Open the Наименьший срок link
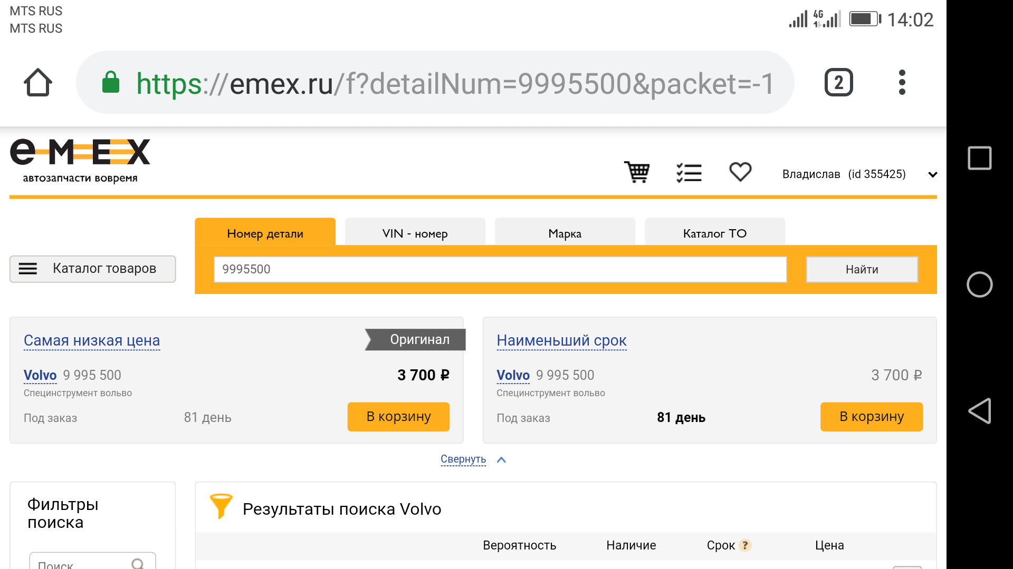This screenshot has height=569, width=1013. 561,340
